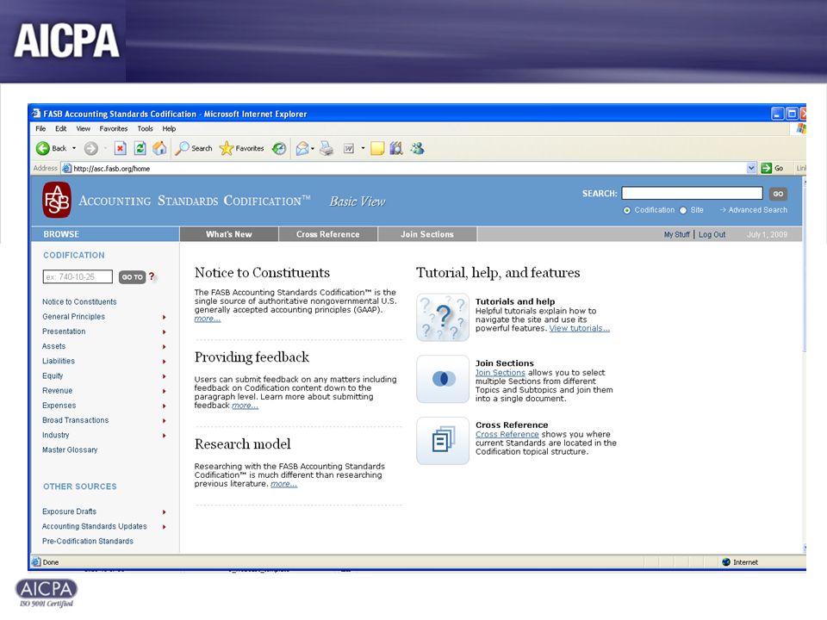Open Pre-Codification Standards link

click(88, 541)
